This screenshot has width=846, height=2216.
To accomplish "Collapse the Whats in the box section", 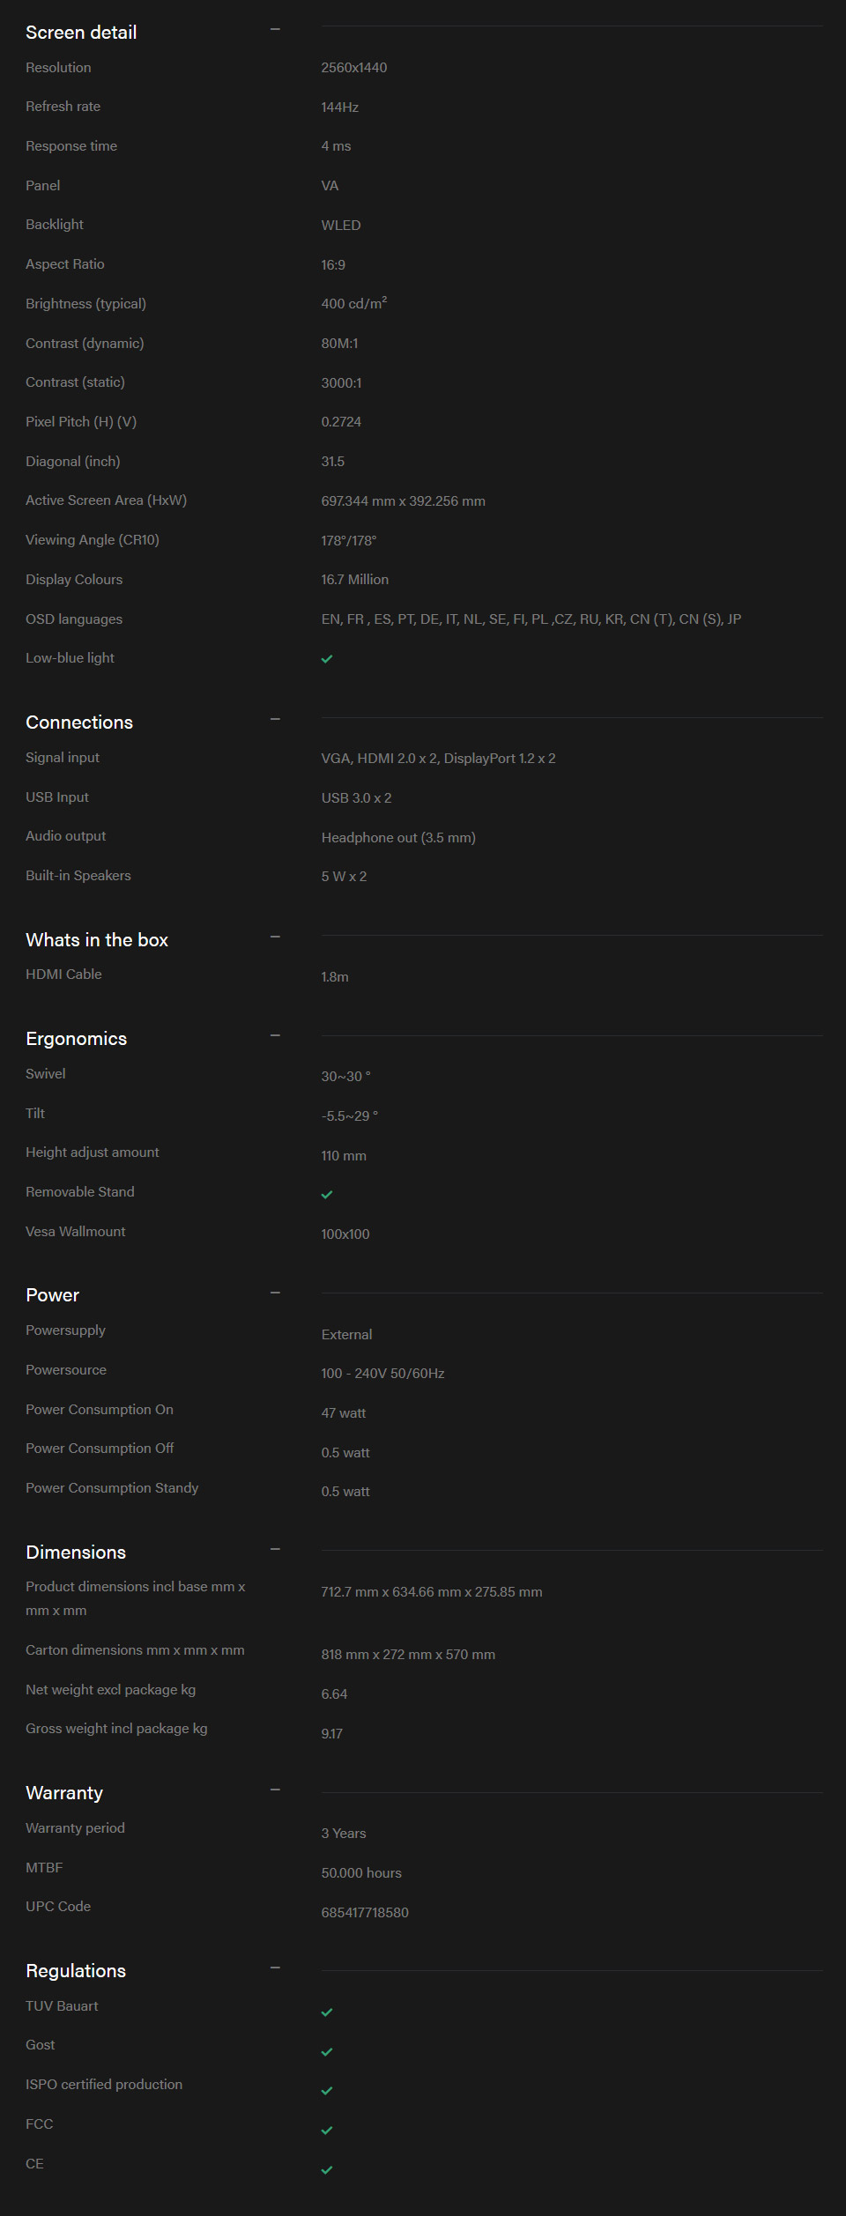I will coord(275,938).
